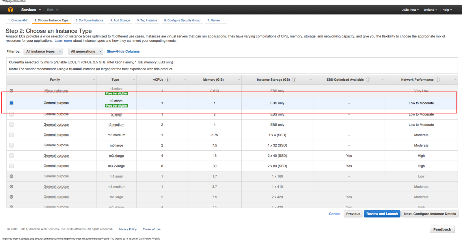Click disabled icon for m1.large row

pyautogui.click(x=11, y=197)
